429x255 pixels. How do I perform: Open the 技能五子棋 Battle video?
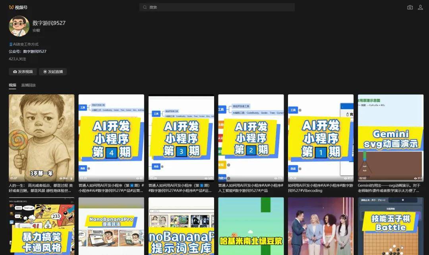tap(390, 226)
